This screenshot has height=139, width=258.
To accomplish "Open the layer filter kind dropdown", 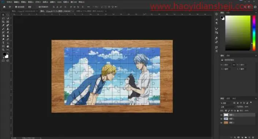I will click(226, 103).
